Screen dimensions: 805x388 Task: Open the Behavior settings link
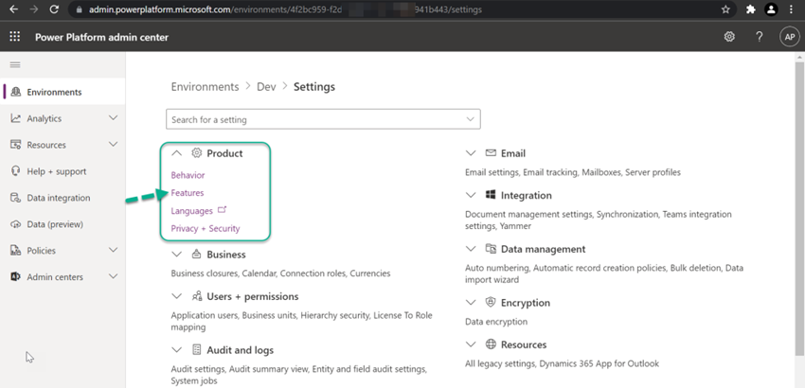[188, 175]
